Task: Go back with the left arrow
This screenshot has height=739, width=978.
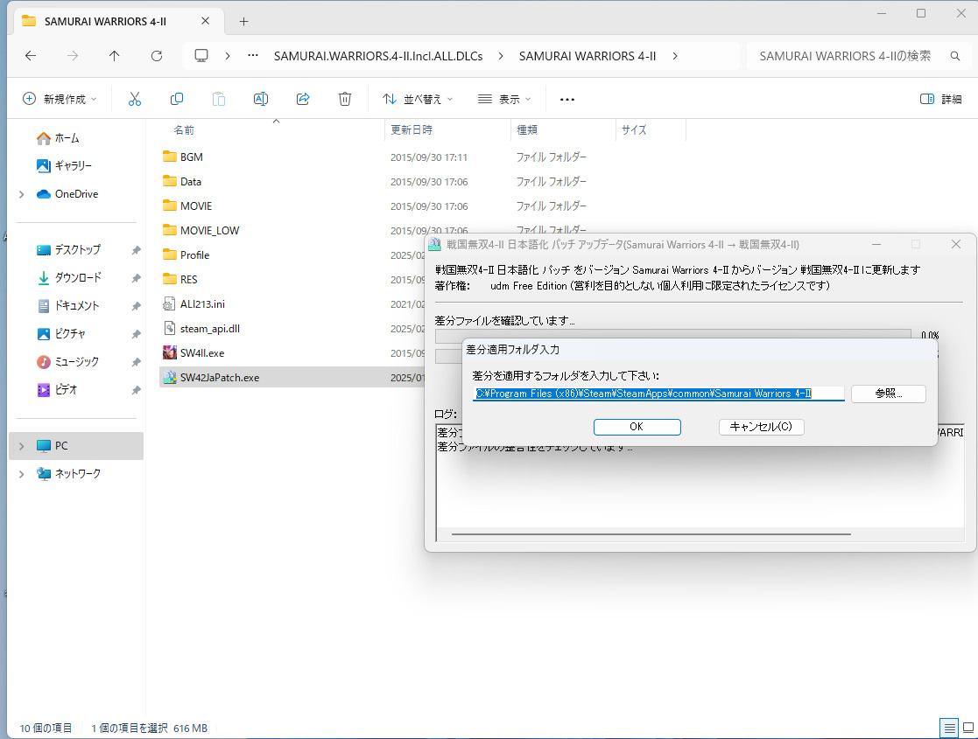Action: point(31,56)
